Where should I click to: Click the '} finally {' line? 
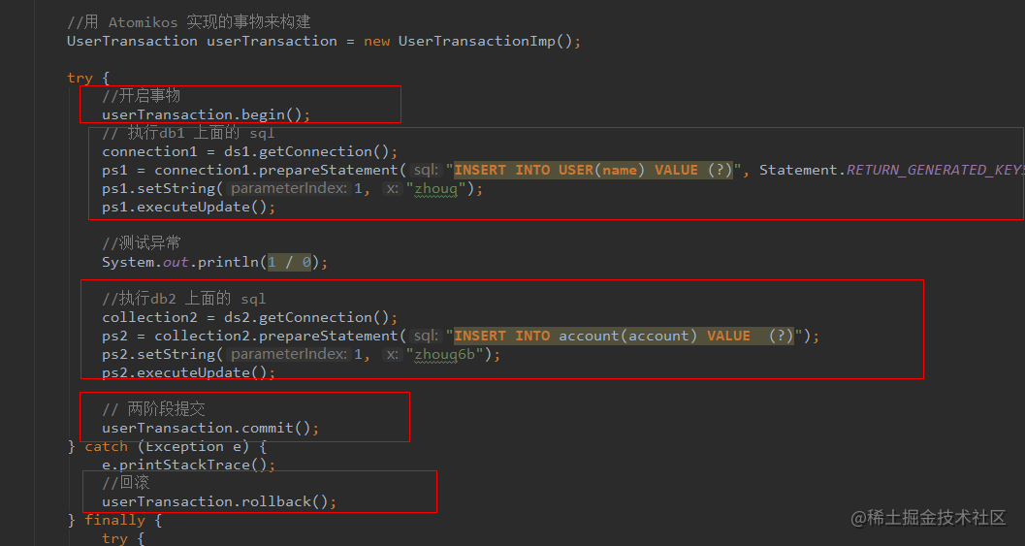click(x=115, y=520)
